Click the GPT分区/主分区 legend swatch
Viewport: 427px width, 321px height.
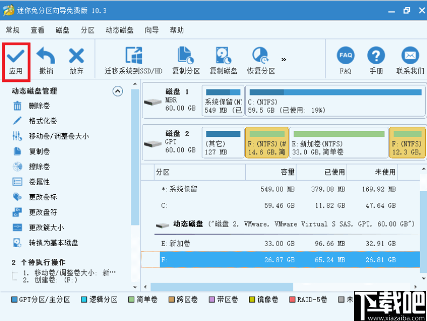15,300
